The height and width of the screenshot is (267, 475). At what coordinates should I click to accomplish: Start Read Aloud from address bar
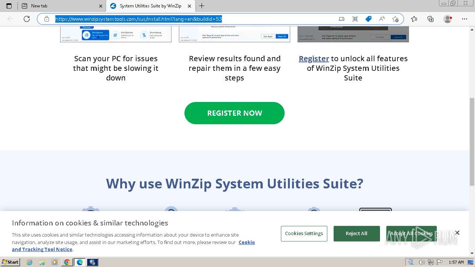(382, 19)
